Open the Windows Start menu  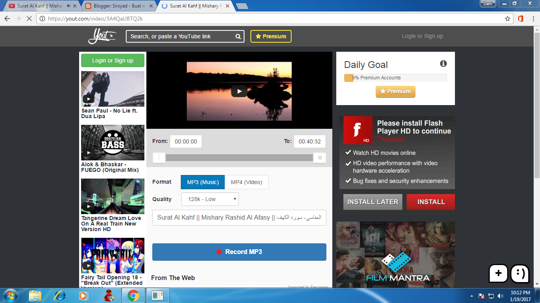click(10, 295)
